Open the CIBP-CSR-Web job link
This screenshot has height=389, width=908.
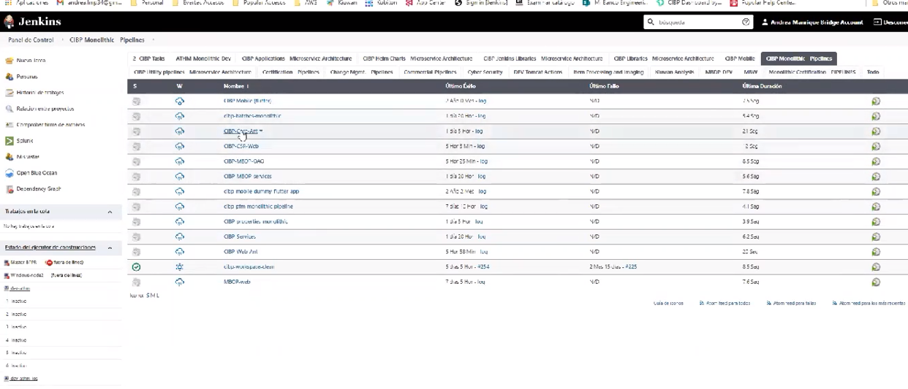(x=241, y=147)
